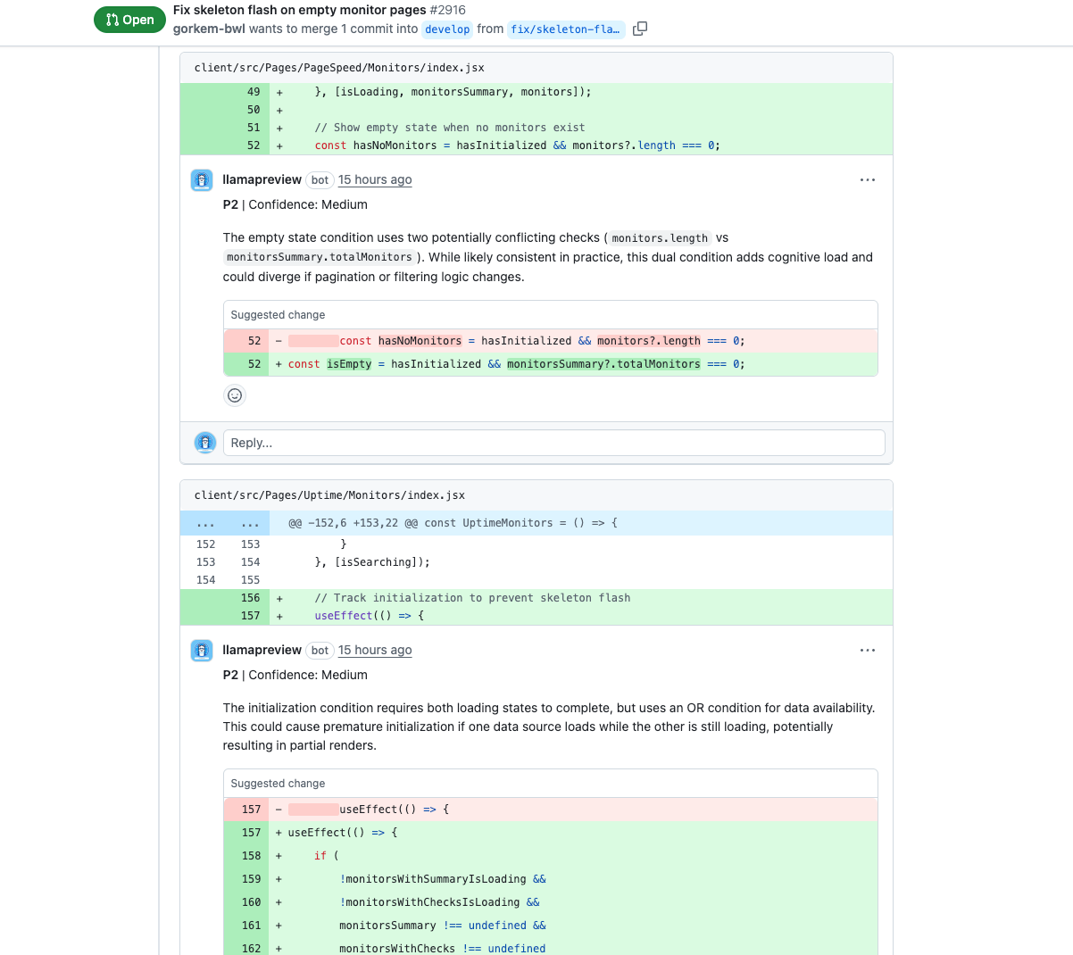This screenshot has width=1073, height=955.
Task: Open second comment's 15 hours ago timestamp
Action: tap(375, 651)
